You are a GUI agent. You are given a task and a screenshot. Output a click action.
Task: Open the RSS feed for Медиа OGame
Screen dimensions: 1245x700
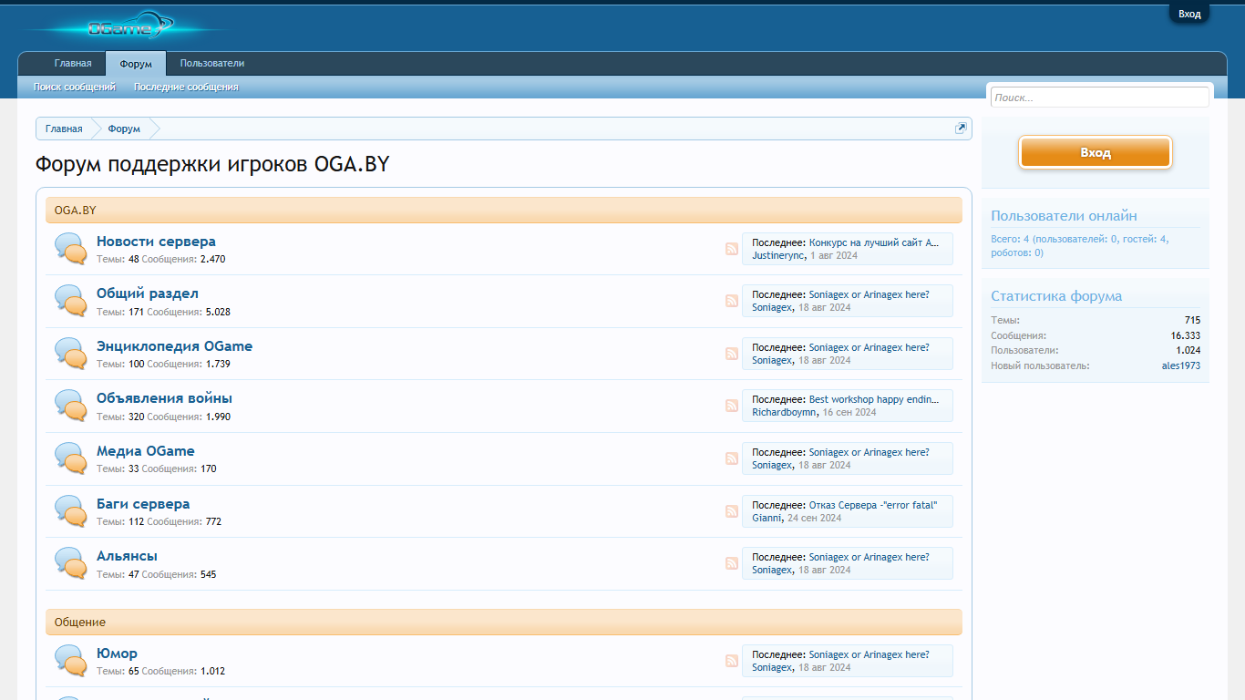point(732,458)
